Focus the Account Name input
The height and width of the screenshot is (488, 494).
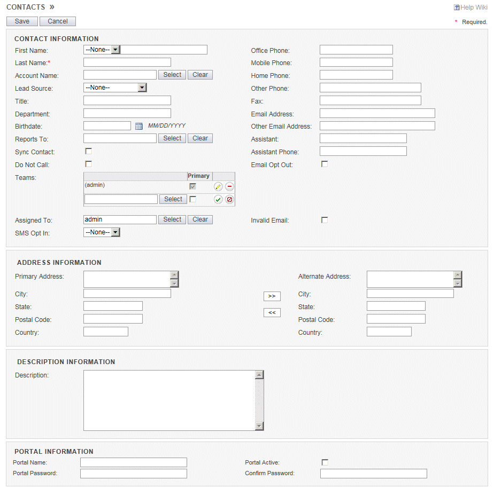120,75
